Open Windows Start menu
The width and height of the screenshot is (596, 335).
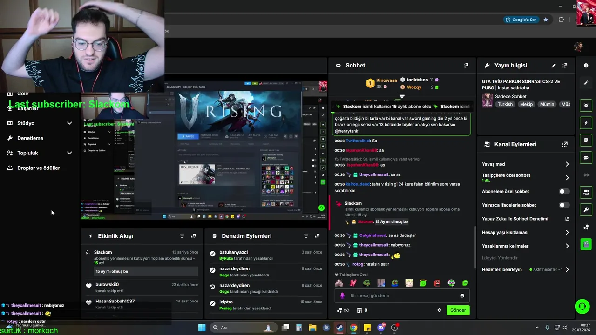(202, 328)
